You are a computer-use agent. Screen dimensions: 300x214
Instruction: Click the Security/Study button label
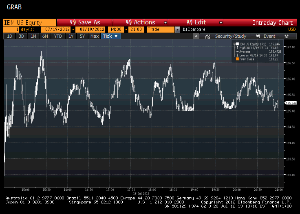tap(231, 36)
